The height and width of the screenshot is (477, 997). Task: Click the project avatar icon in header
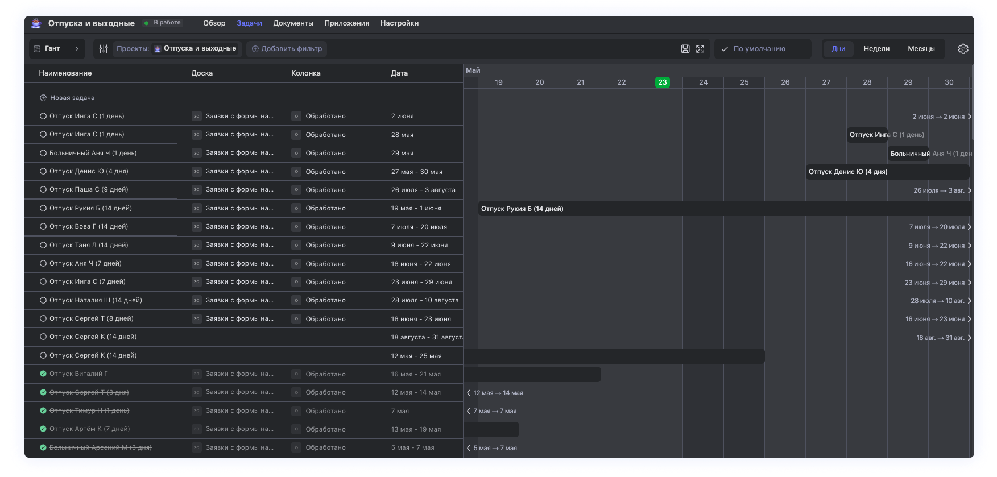pos(36,23)
